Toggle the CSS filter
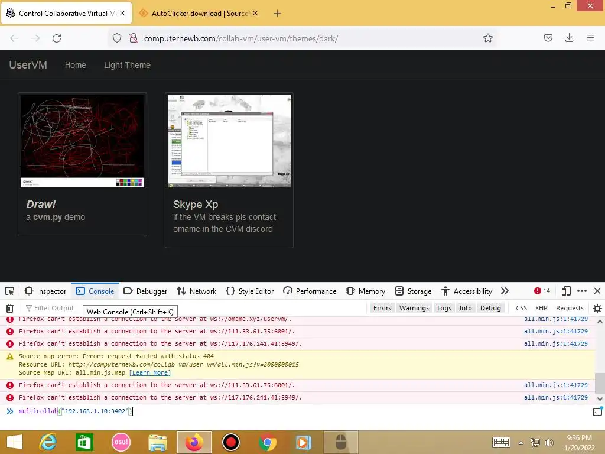The image size is (605, 454). click(x=521, y=307)
